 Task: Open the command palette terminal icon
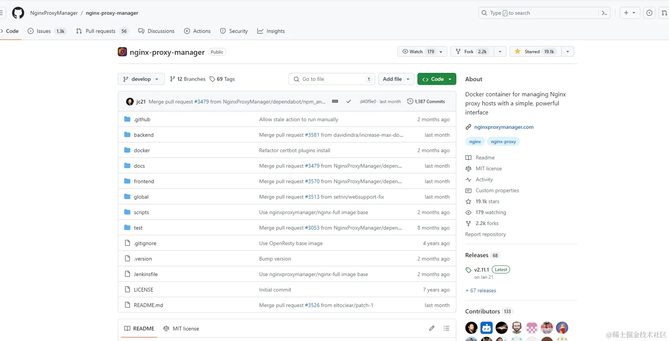(604, 13)
